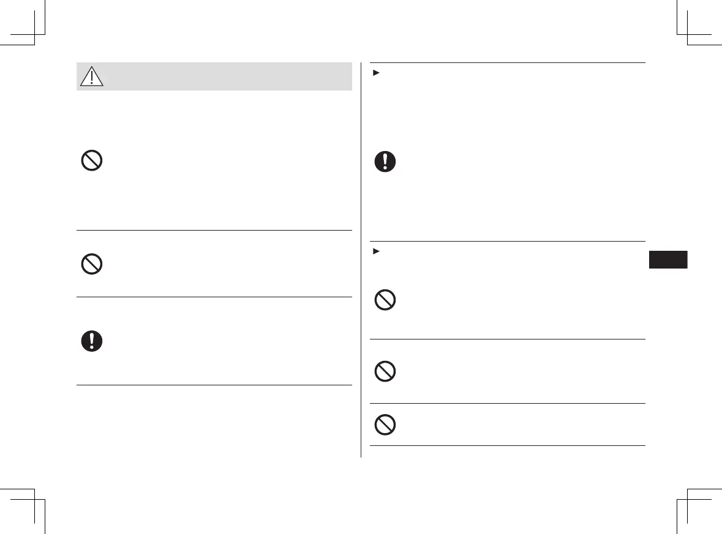Click the horizontal rule below the left column's first section
This screenshot has height=534, width=722.
click(x=214, y=231)
